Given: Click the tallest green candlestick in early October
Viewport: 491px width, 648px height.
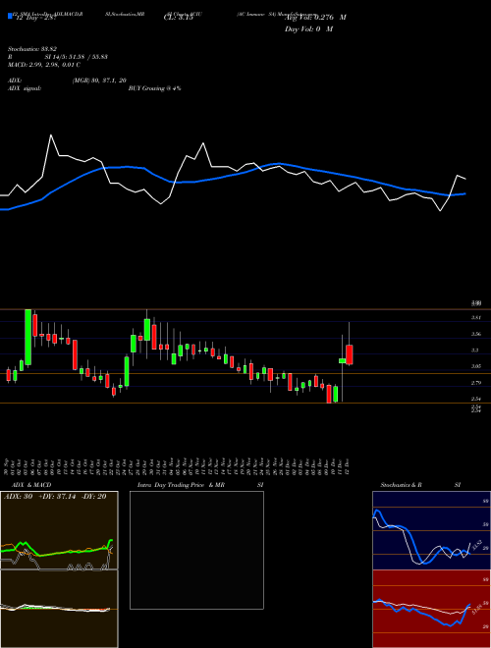Looking at the screenshot, I should pyautogui.click(x=28, y=337).
